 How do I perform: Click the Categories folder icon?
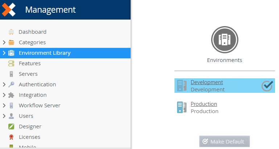pos(11,42)
